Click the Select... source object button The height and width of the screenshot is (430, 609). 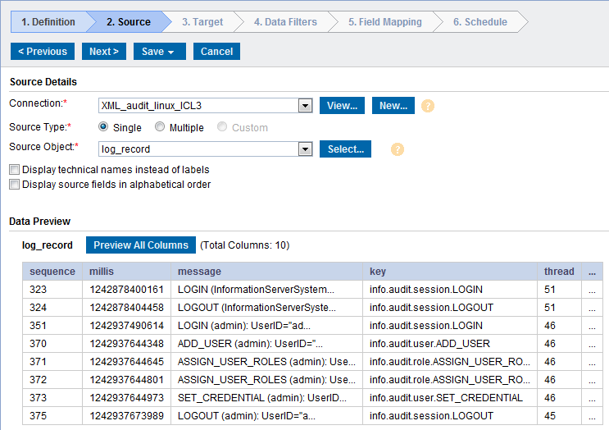[346, 149]
